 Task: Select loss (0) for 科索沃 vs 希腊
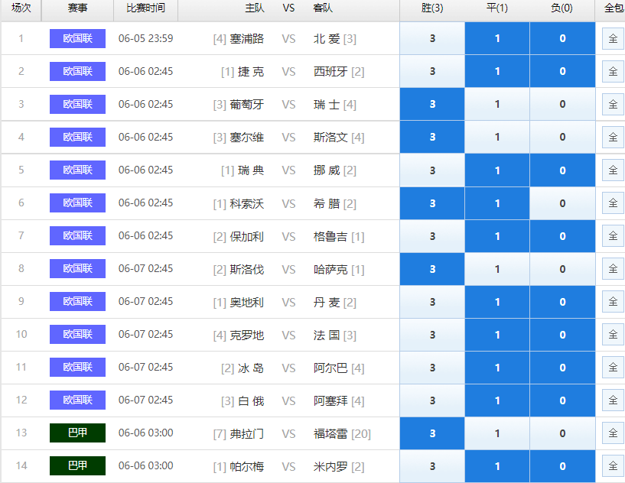pyautogui.click(x=562, y=203)
